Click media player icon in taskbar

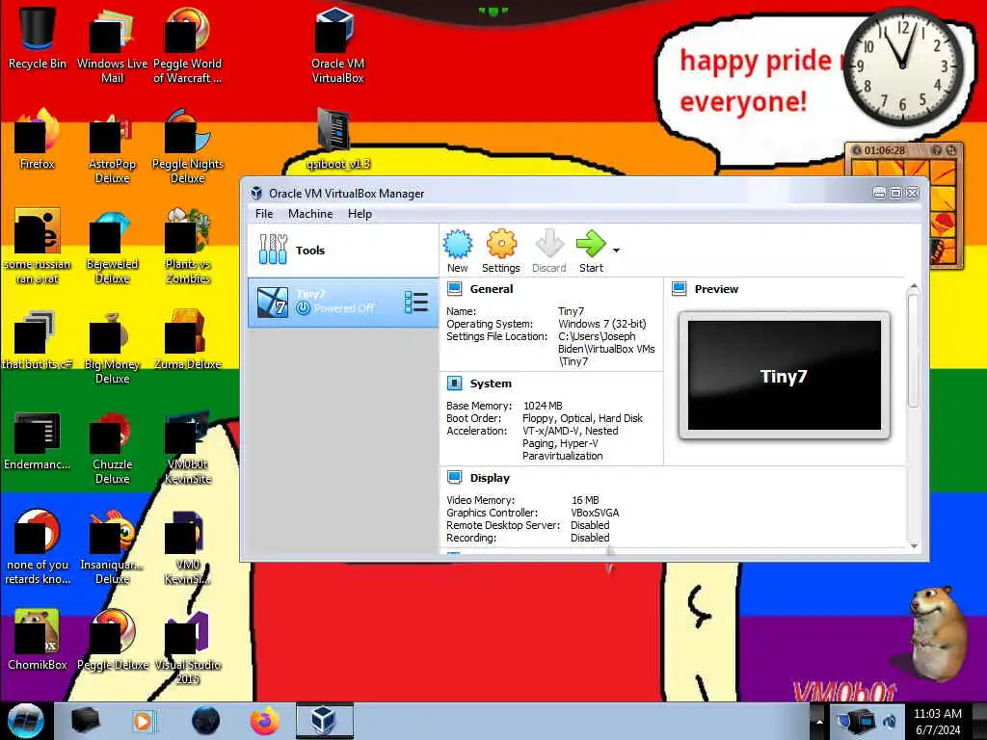pos(143,721)
